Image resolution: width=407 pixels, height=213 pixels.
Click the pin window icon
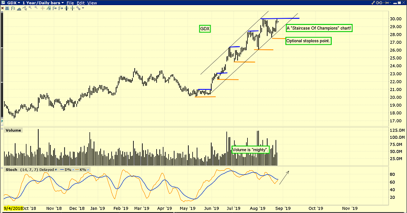click(x=386, y=3)
